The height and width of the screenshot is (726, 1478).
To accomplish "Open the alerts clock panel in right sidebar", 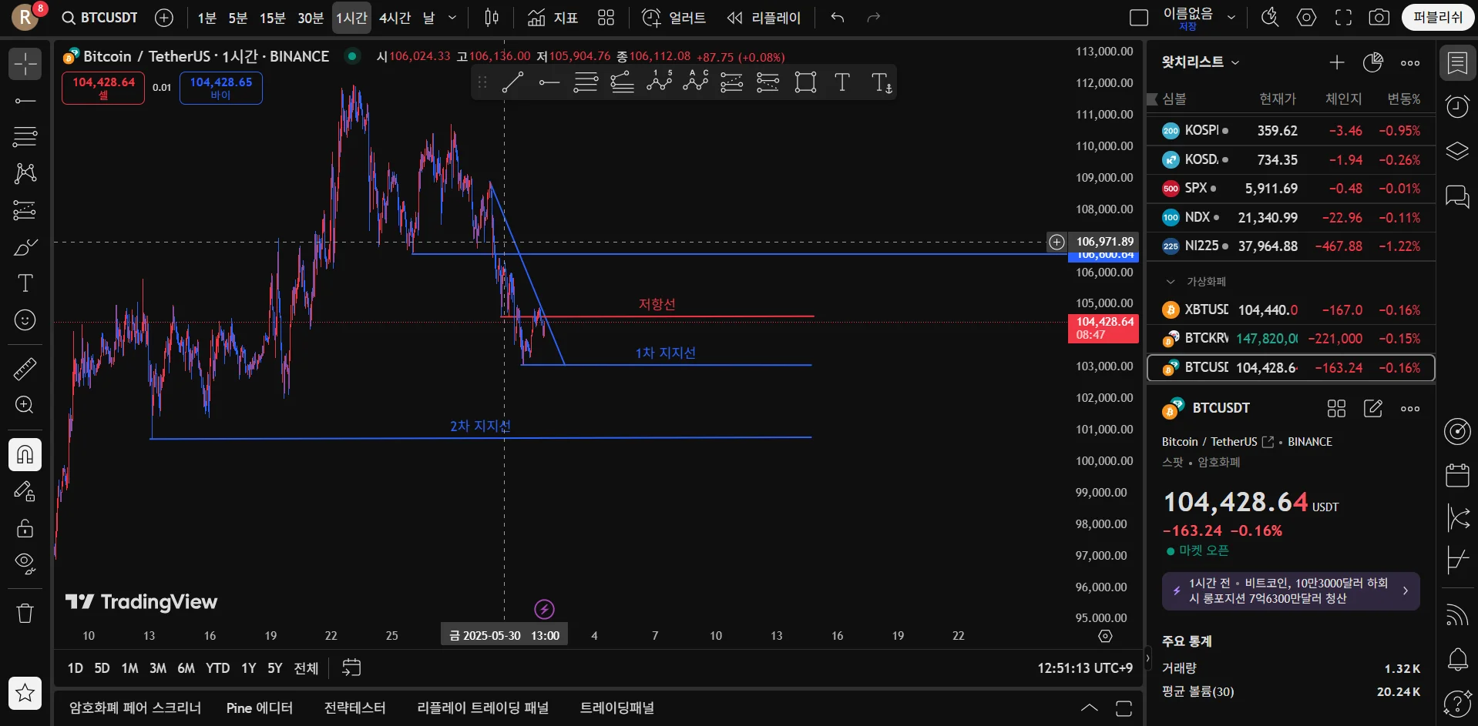I will click(1457, 107).
